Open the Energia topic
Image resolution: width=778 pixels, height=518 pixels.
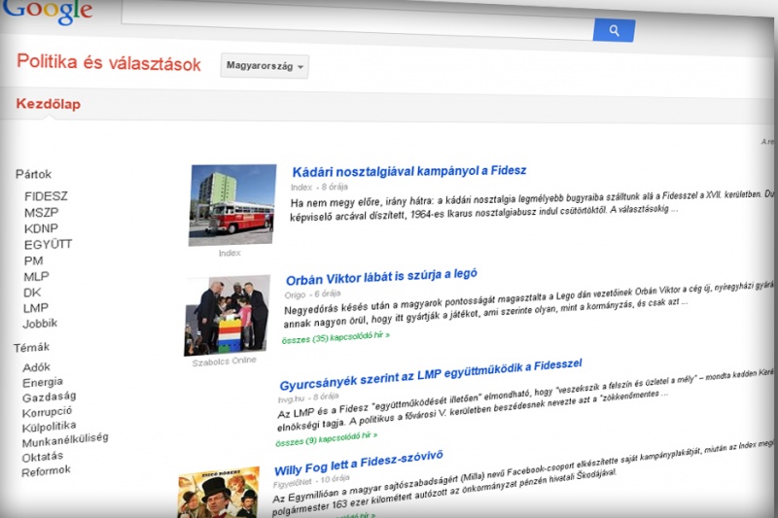click(x=43, y=382)
